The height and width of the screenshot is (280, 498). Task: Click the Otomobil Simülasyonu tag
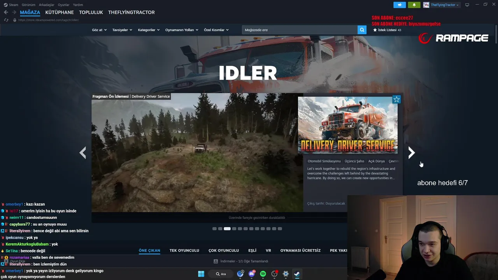click(324, 161)
